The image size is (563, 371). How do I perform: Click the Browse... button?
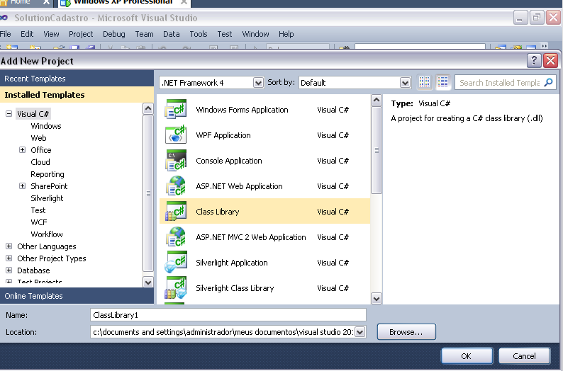pyautogui.click(x=406, y=332)
